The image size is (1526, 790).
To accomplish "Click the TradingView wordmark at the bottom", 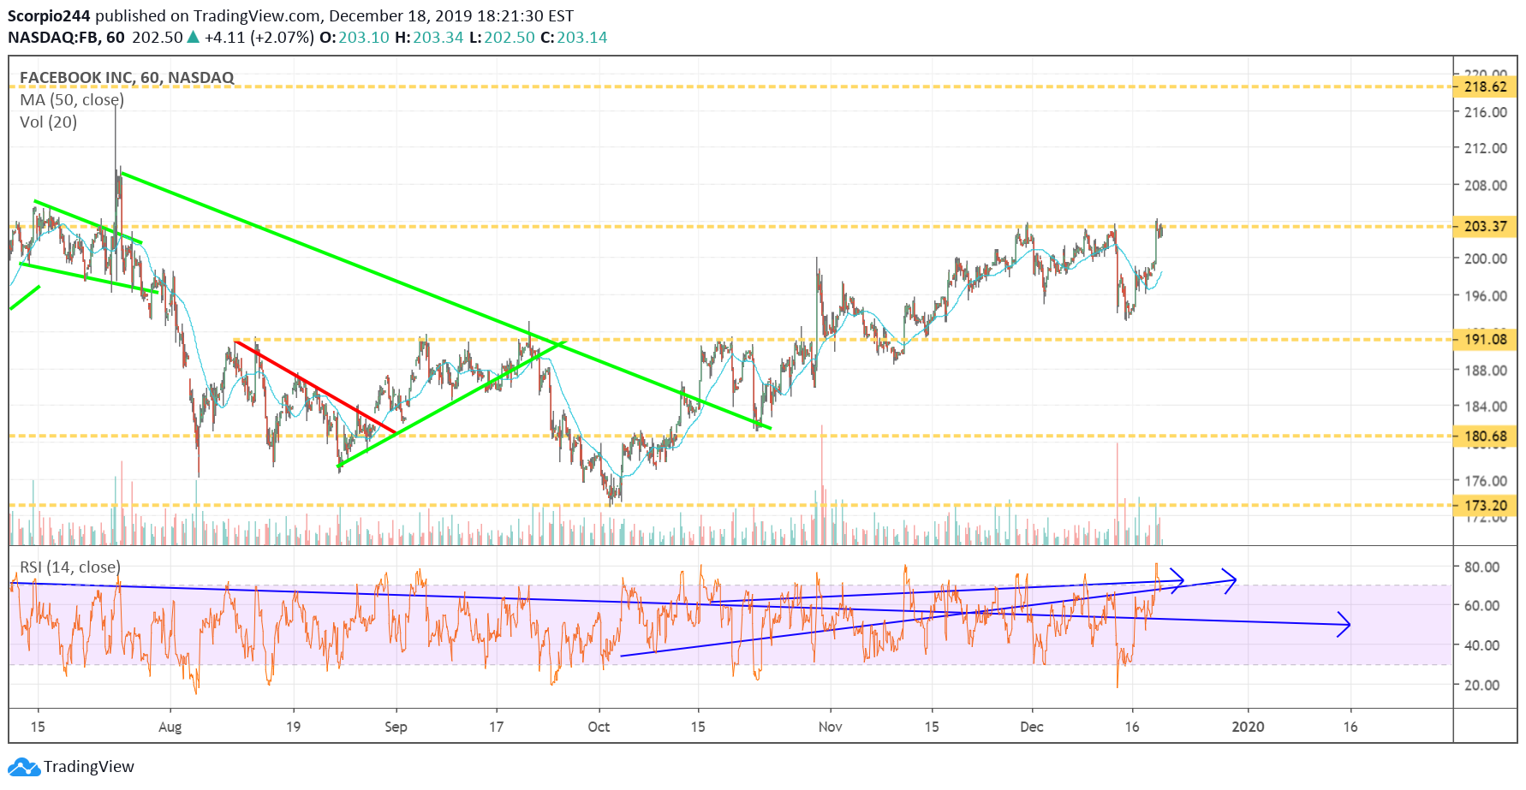I will 89,767.
